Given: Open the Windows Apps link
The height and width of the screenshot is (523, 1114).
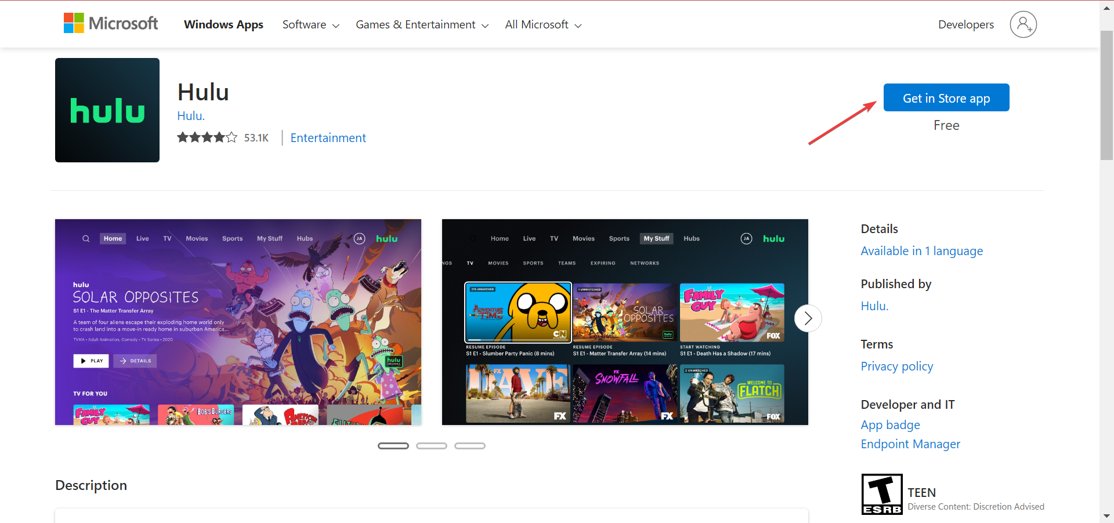Looking at the screenshot, I should tap(223, 24).
